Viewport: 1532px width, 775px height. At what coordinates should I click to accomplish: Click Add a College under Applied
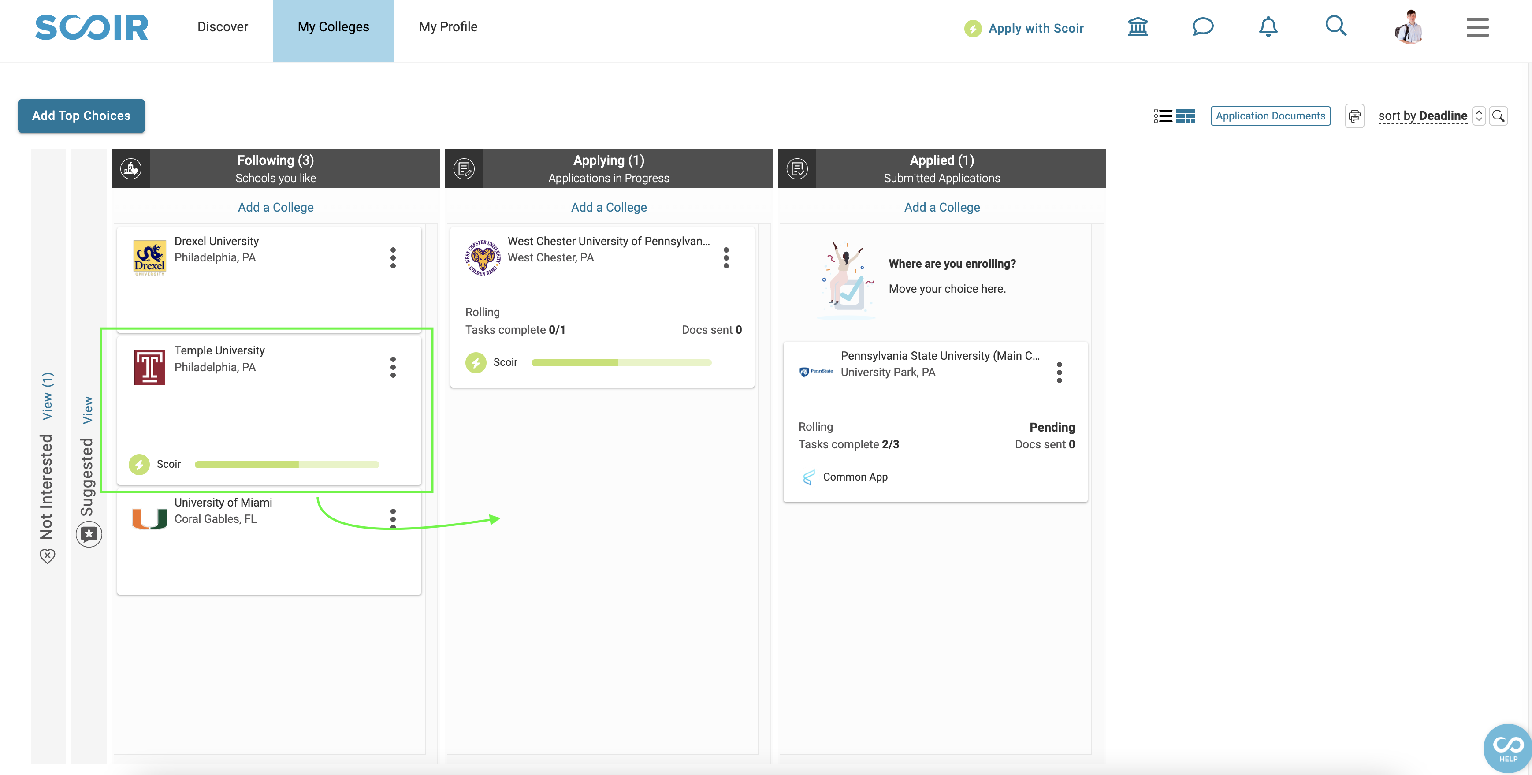(x=942, y=207)
